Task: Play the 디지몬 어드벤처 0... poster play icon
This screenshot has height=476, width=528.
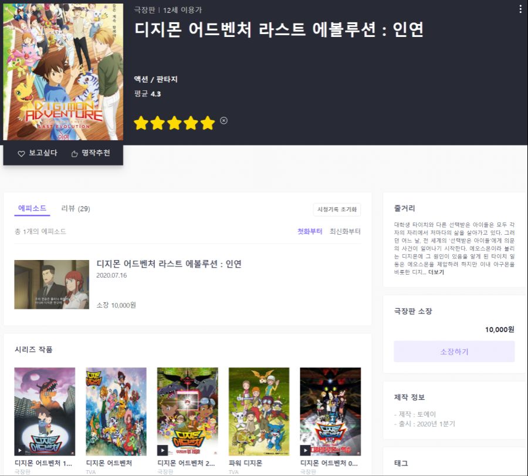Action: [x=306, y=450]
